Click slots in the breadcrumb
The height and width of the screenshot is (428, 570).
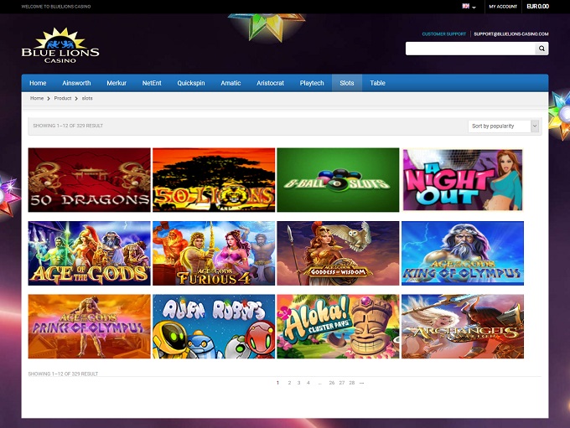pos(87,98)
